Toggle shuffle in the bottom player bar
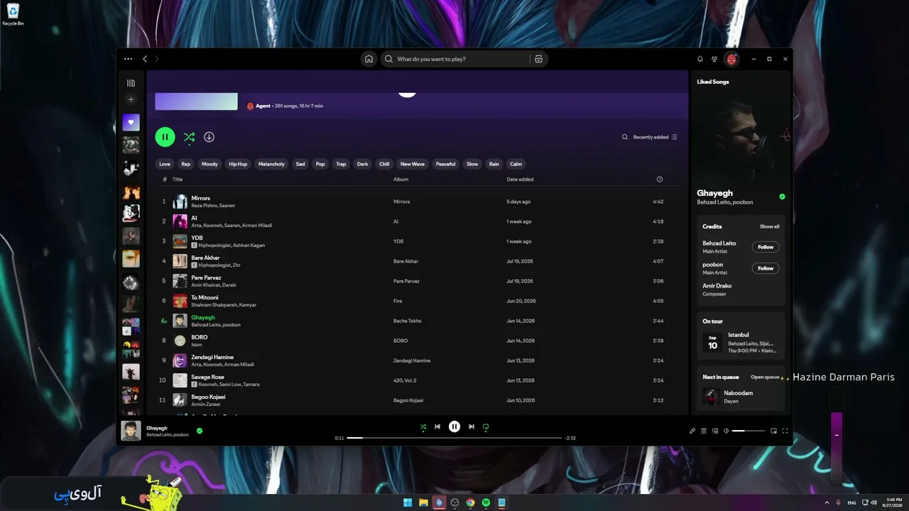 (x=423, y=427)
